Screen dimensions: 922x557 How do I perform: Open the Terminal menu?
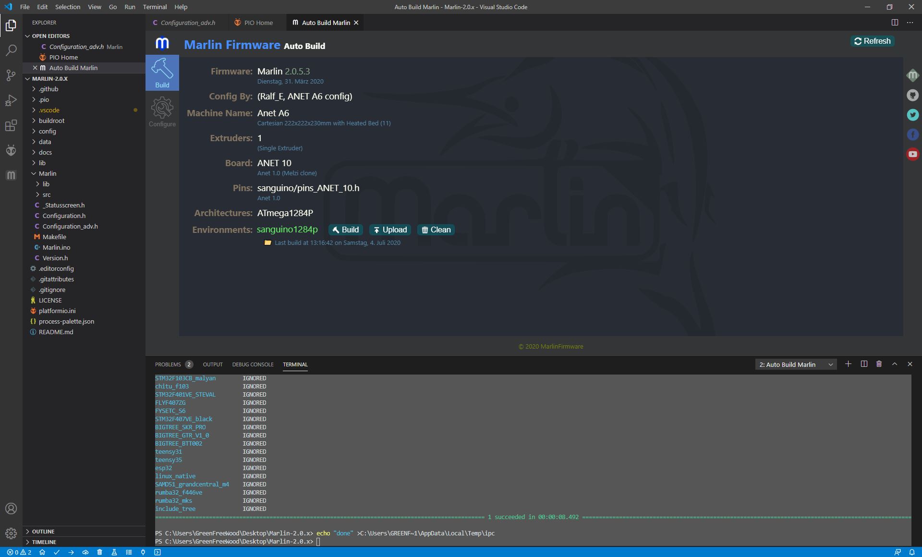click(154, 7)
